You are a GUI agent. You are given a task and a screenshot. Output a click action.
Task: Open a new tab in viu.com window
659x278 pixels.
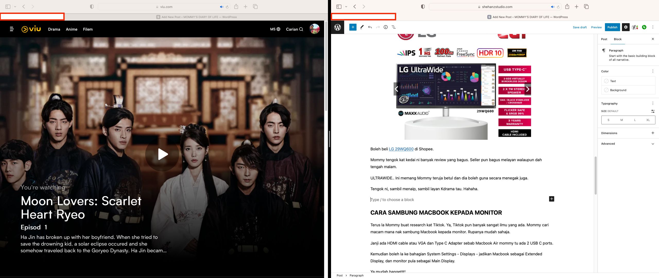tap(246, 7)
